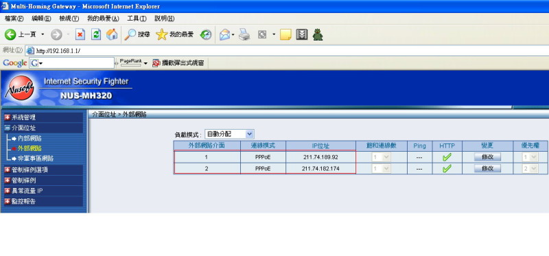Click the Print printer icon

(x=244, y=34)
